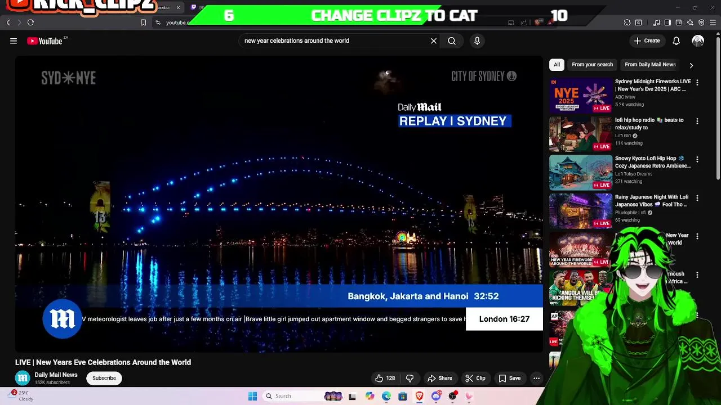721x405 pixels.
Task: Go back in the browser
Action: (8, 22)
